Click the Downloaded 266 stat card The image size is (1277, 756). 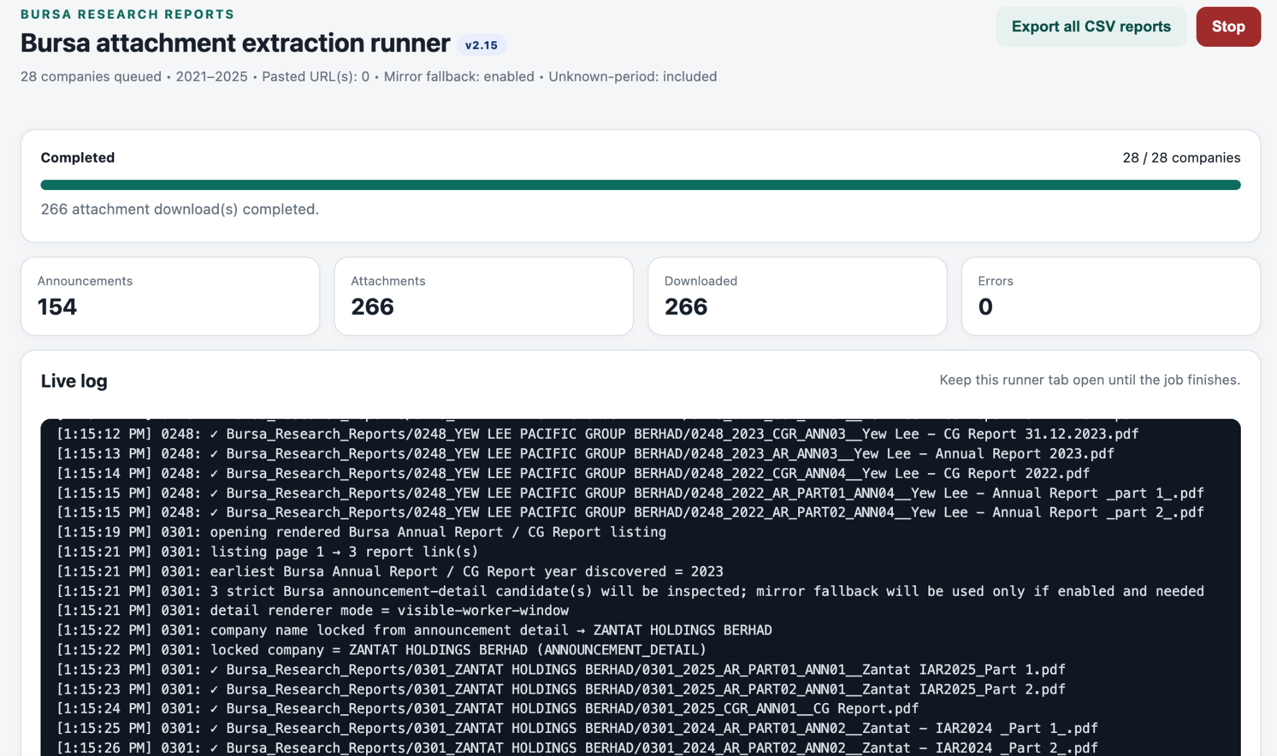798,296
